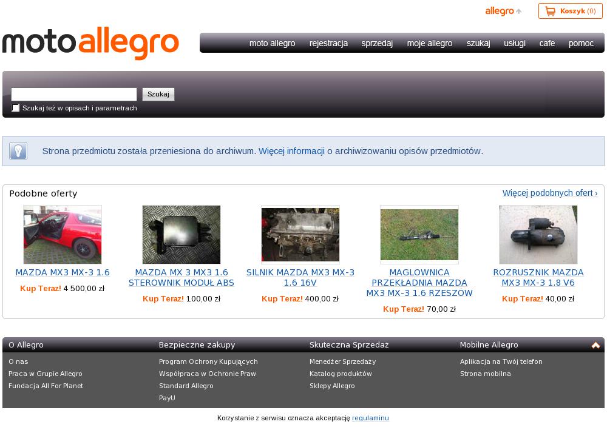
Task: Open Strona mobilna footer link
Action: click(486, 374)
